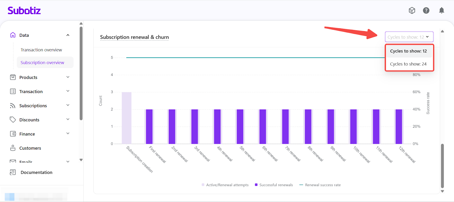Image resolution: width=454 pixels, height=202 pixels.
Task: Click the Subotiz logo
Action: coord(24,11)
